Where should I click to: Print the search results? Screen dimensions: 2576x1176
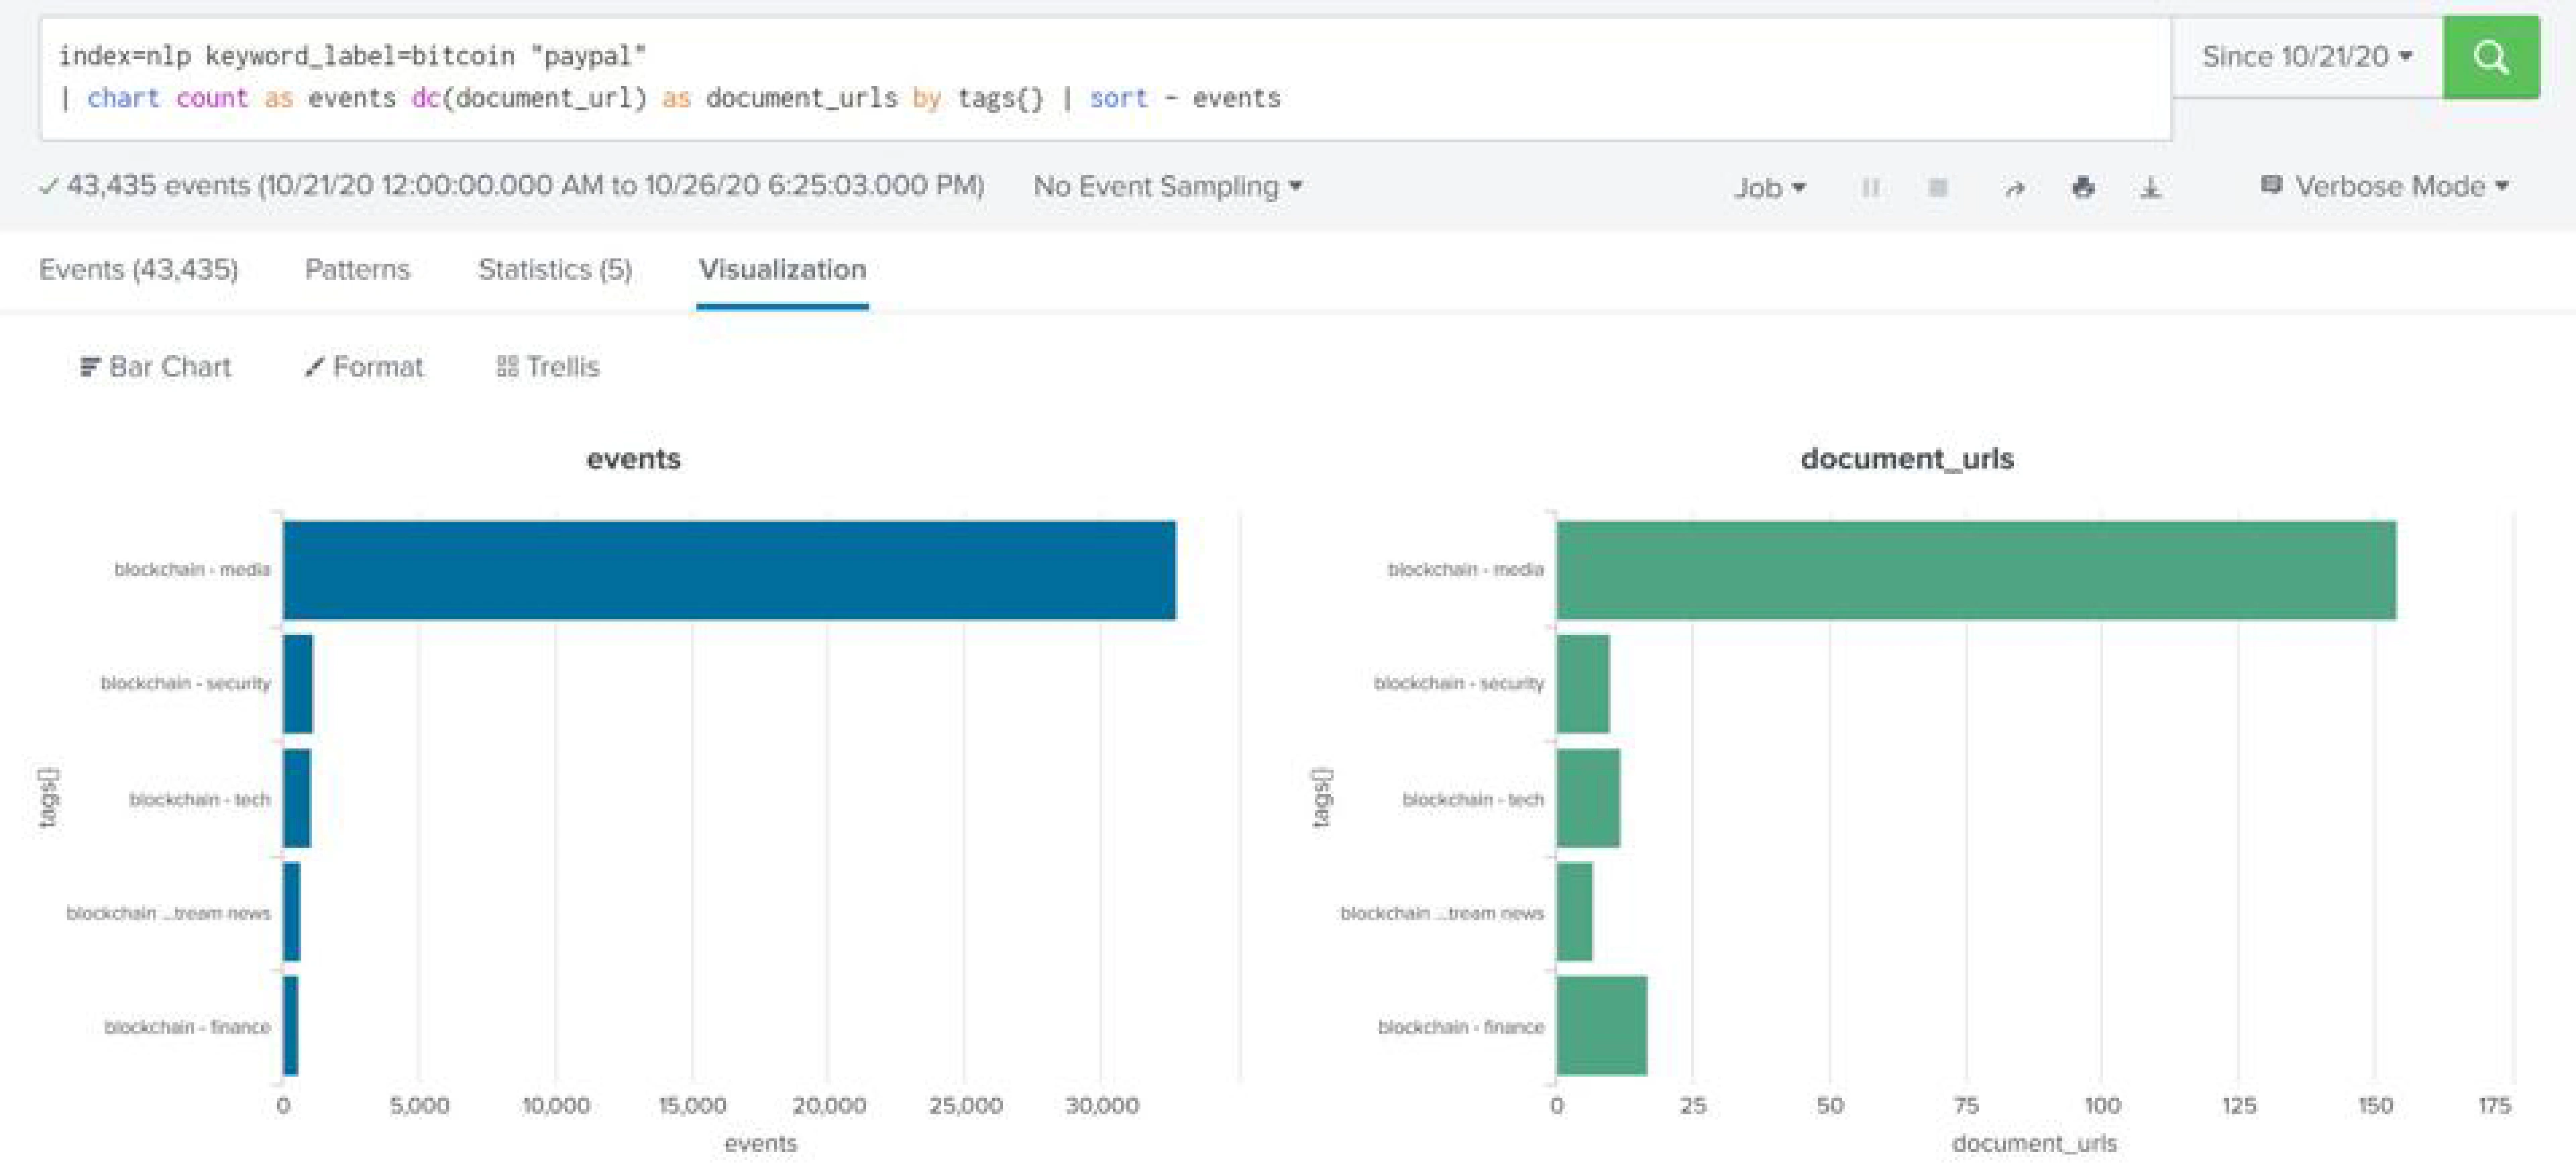(x=2083, y=187)
